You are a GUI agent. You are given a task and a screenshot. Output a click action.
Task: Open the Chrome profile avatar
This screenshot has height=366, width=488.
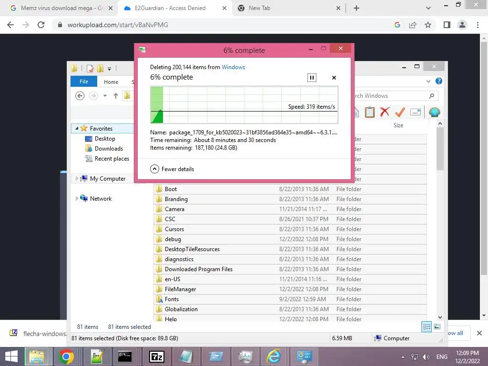click(462, 25)
